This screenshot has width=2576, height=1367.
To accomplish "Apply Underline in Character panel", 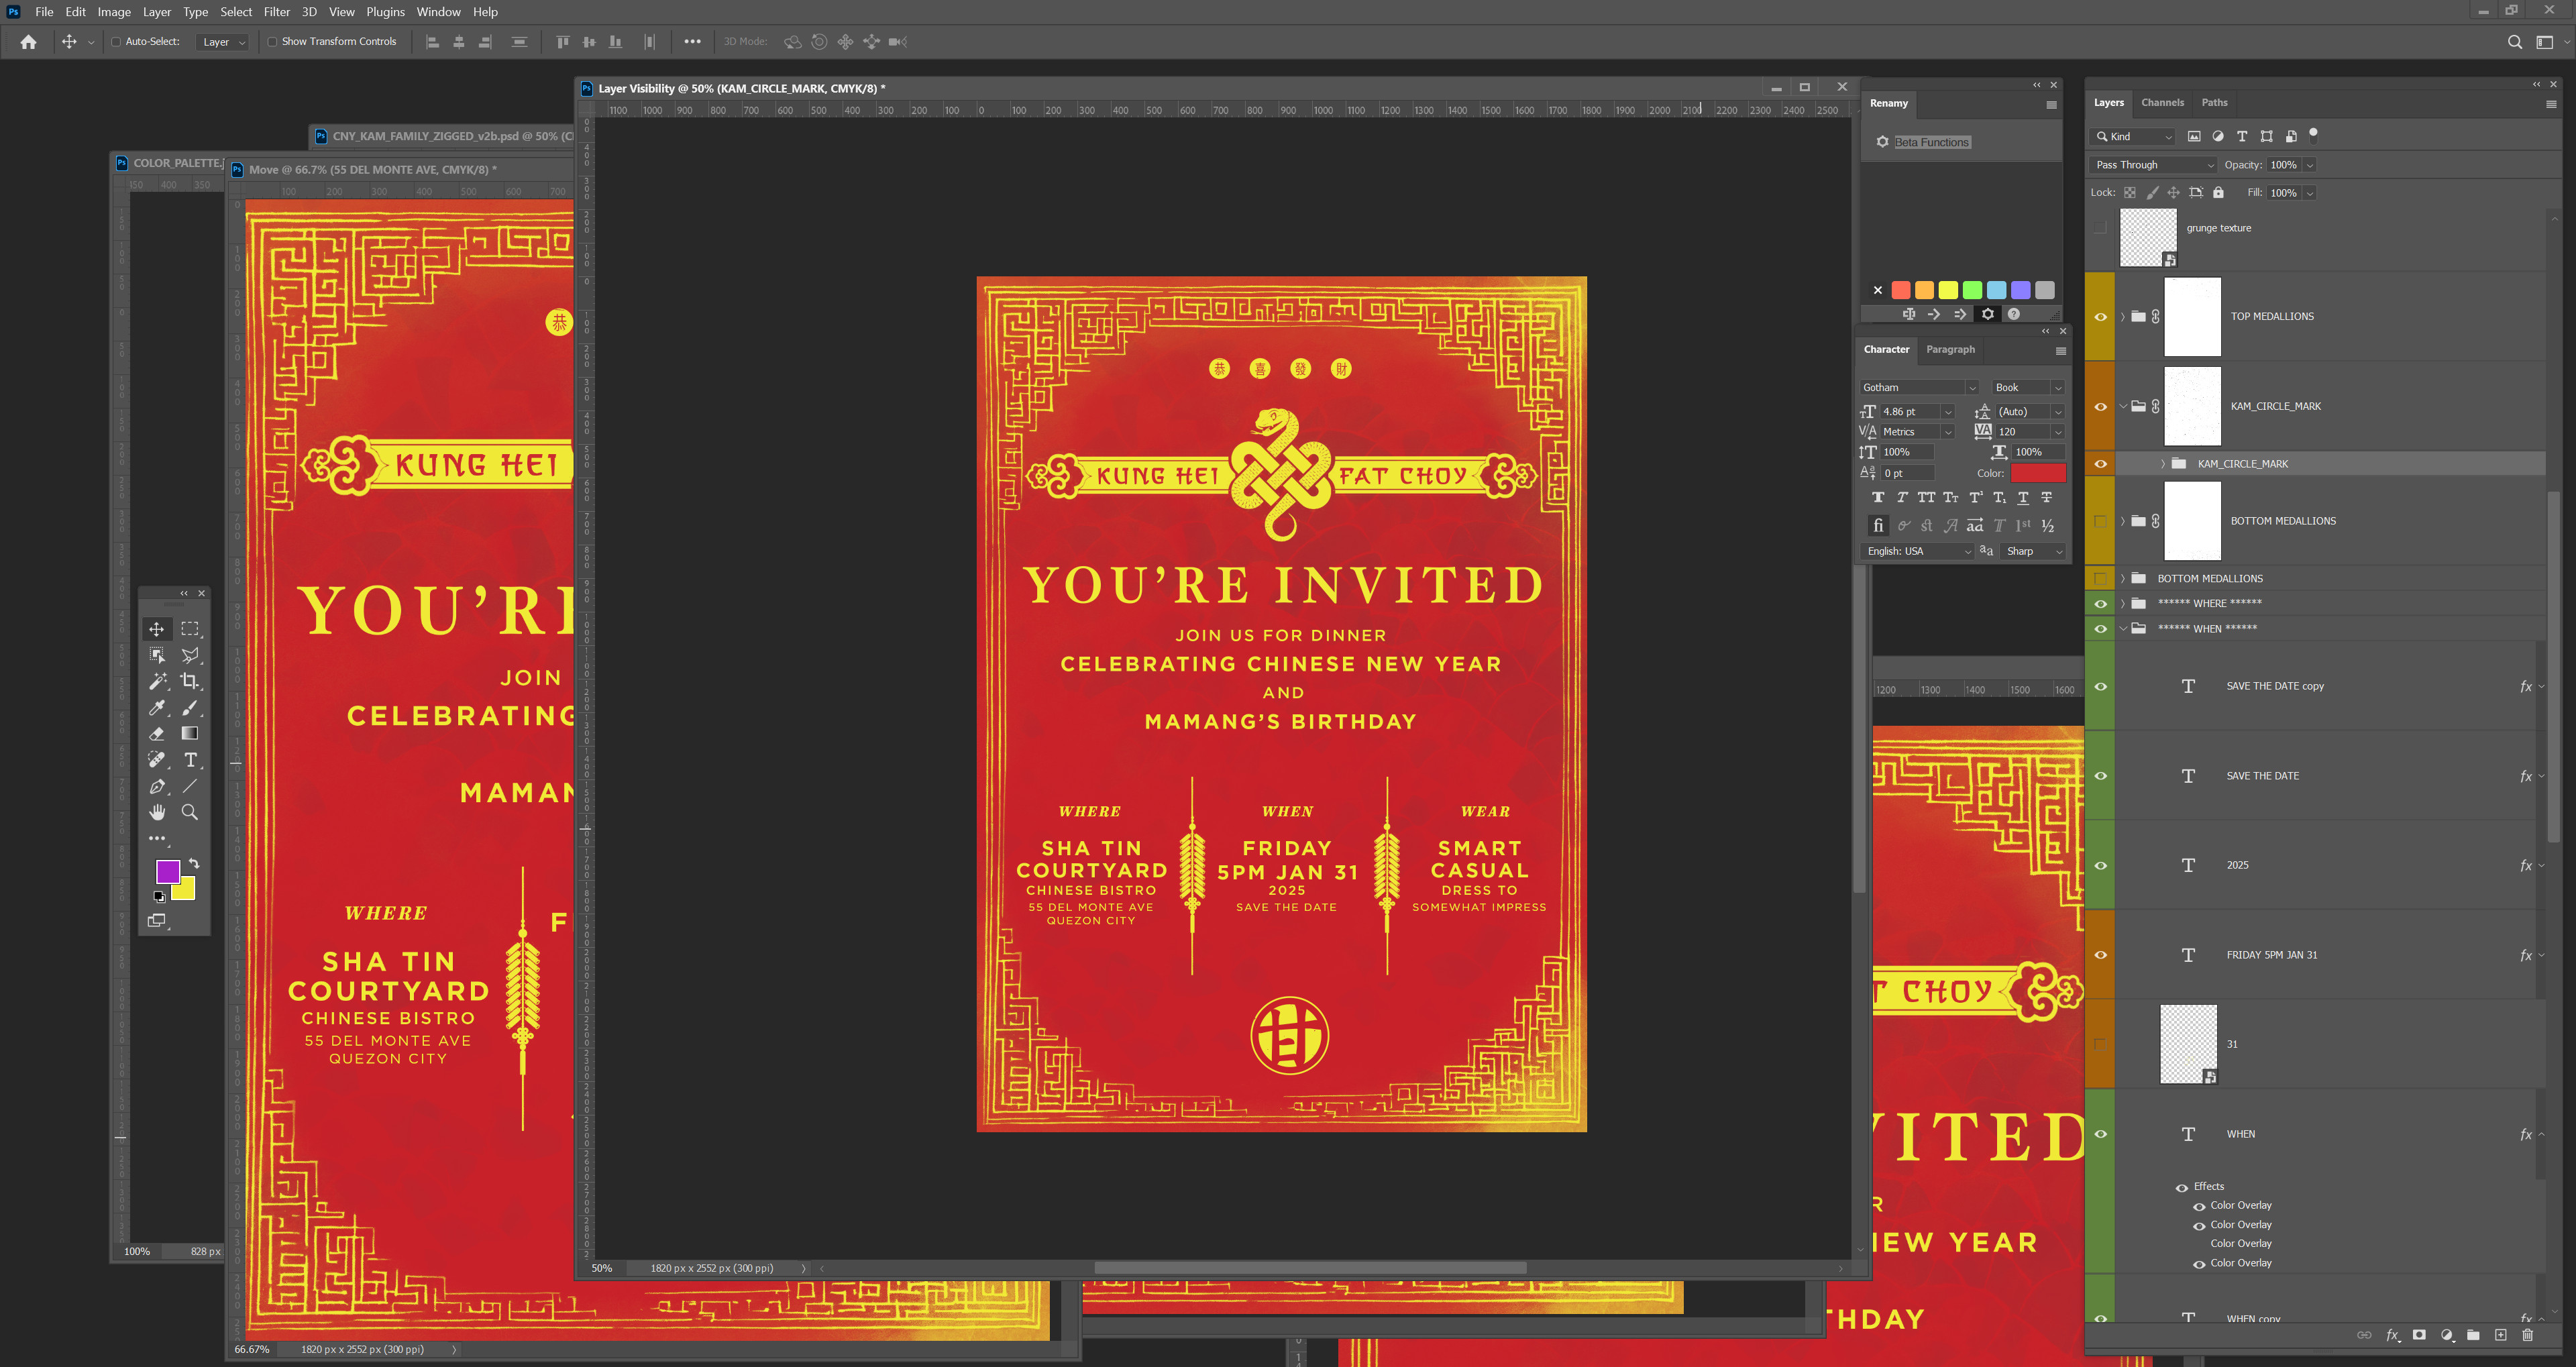I will pyautogui.click(x=2023, y=497).
